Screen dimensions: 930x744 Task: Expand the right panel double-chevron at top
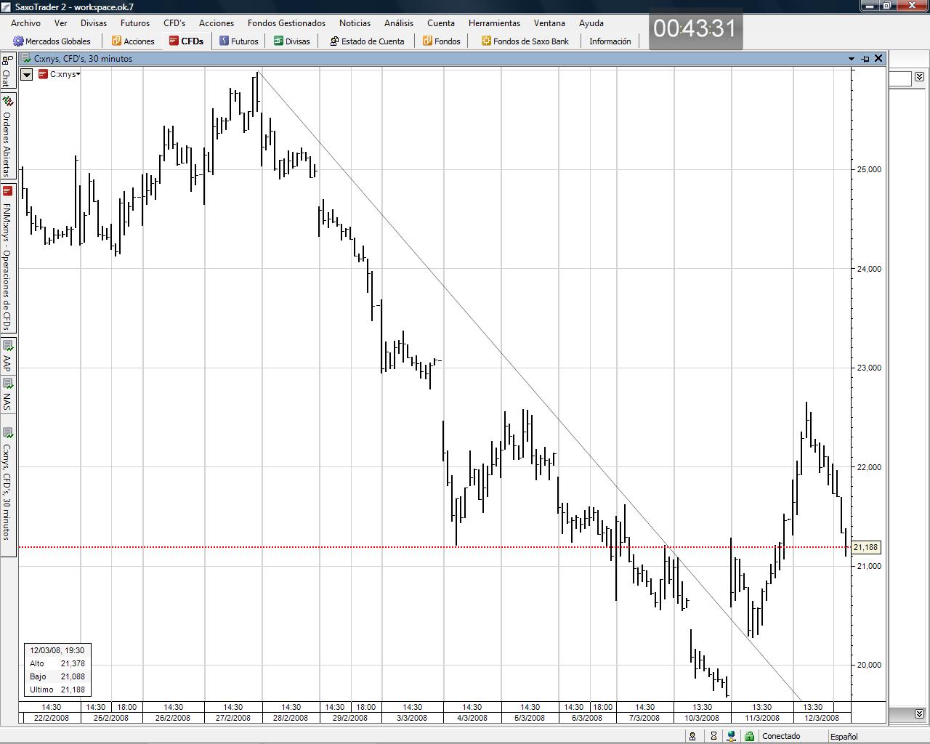pyautogui.click(x=919, y=76)
